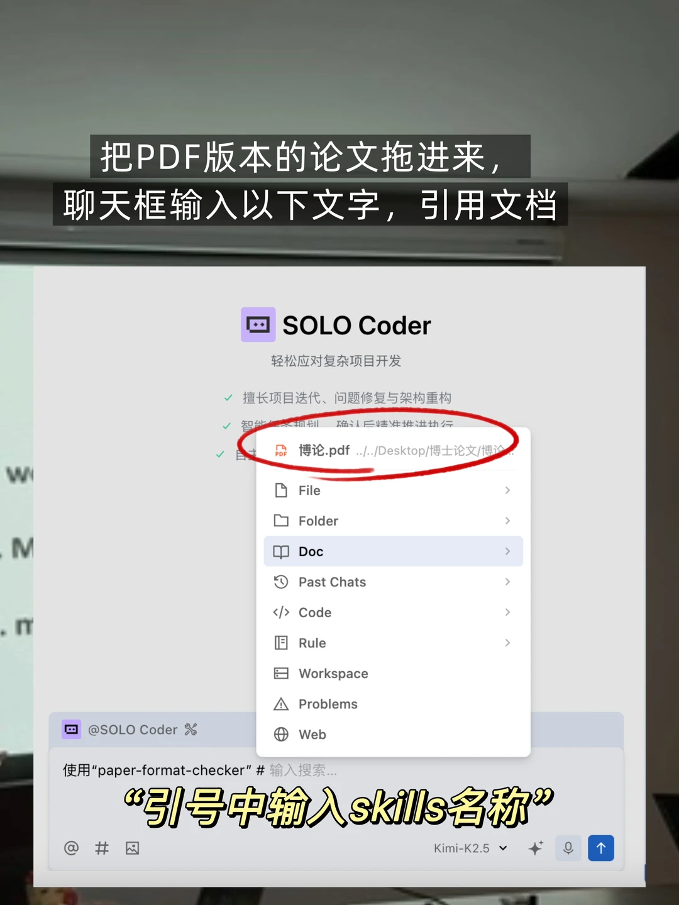Select the Problems menu entry
Image resolution: width=679 pixels, height=905 pixels.
[x=394, y=704]
